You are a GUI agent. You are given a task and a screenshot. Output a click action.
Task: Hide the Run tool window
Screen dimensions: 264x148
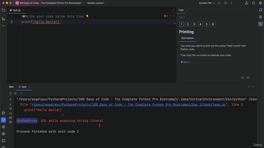click(253, 87)
